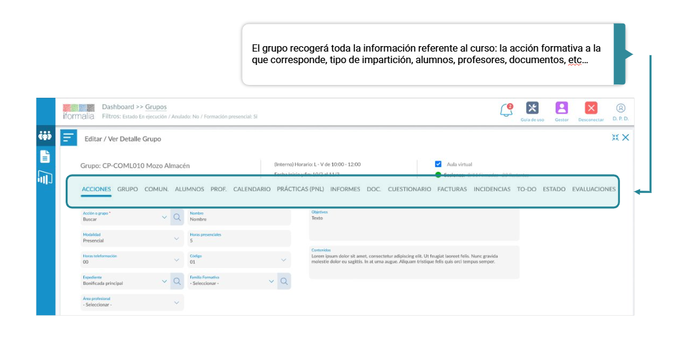
Task: Open the Guía de uso tools icon
Action: tap(533, 107)
